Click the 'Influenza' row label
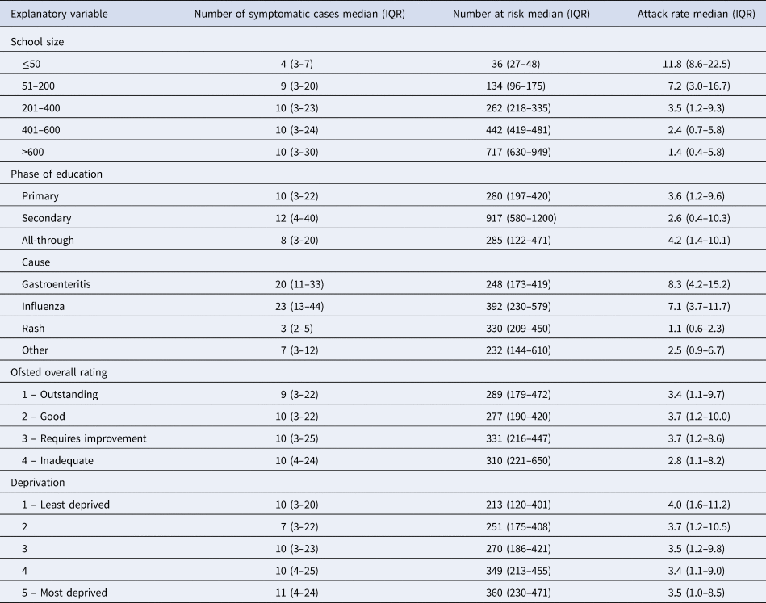Viewport: 766px width, 603px height. coord(47,306)
